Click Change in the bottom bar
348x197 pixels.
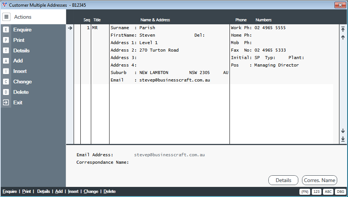tap(91, 191)
